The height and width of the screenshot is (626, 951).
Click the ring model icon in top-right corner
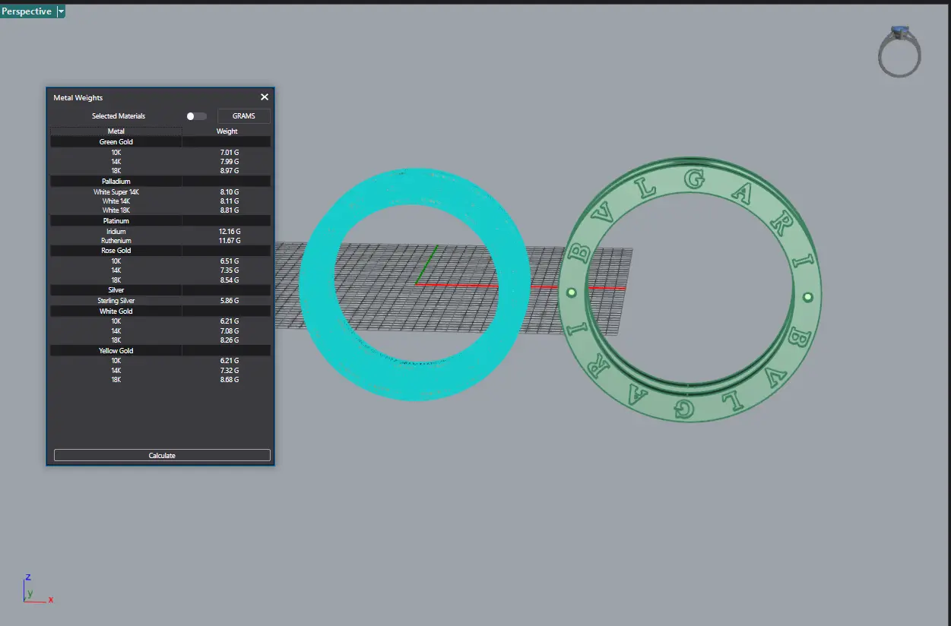click(900, 51)
